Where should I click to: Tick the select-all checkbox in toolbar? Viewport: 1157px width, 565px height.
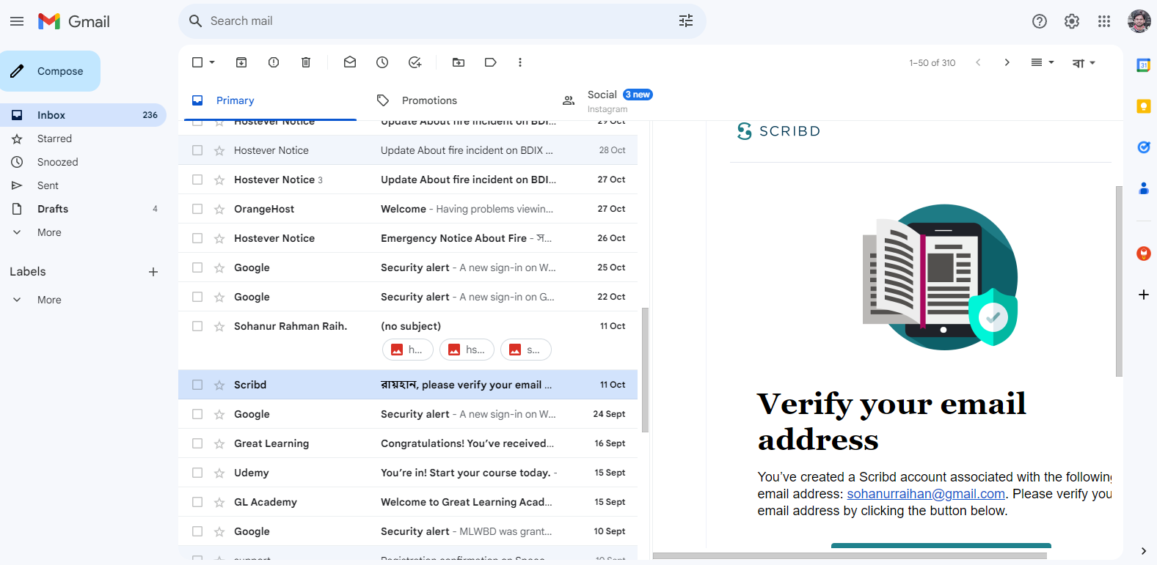point(197,62)
